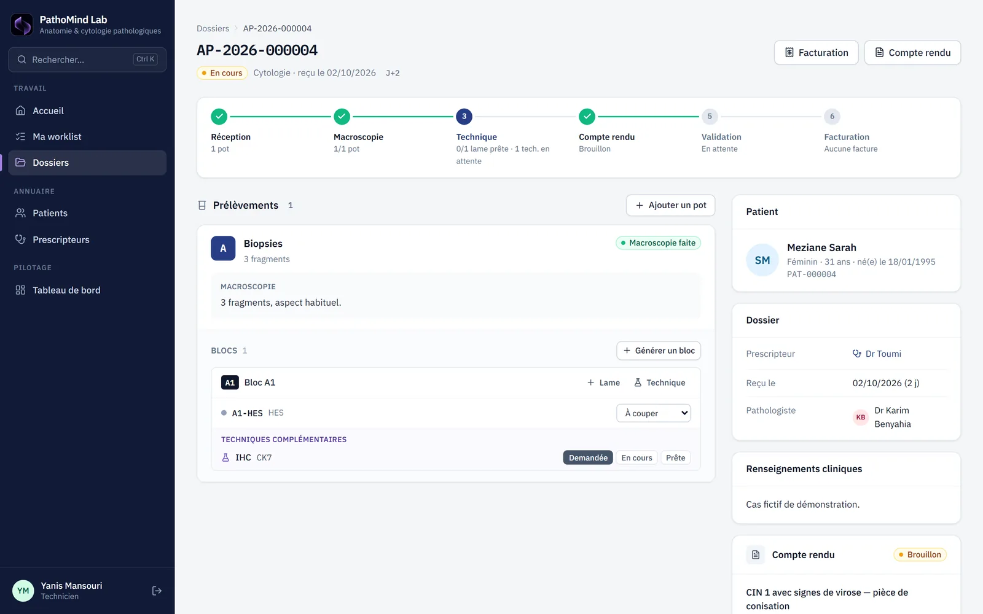Click the patient name Meziane Sarah
The width and height of the screenshot is (983, 614).
click(821, 247)
